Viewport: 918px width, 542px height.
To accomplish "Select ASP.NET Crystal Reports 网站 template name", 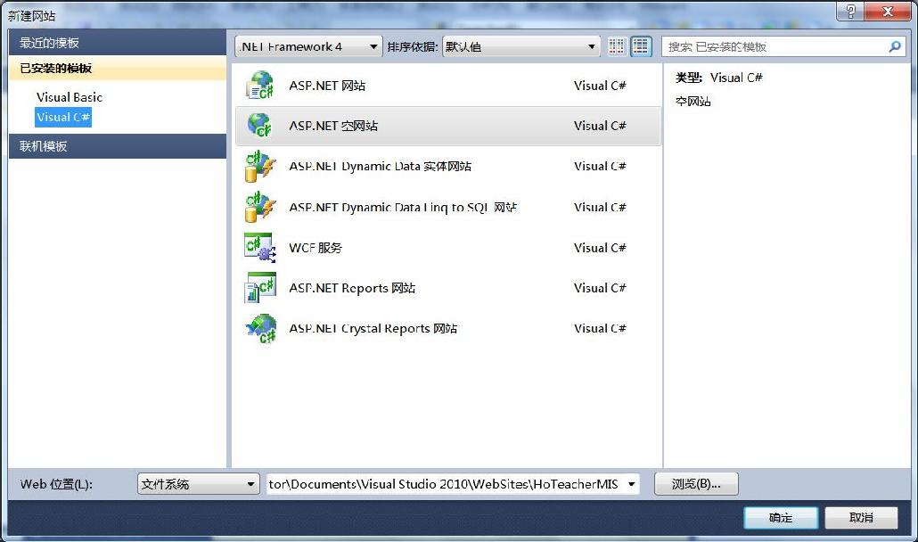I will click(x=373, y=328).
